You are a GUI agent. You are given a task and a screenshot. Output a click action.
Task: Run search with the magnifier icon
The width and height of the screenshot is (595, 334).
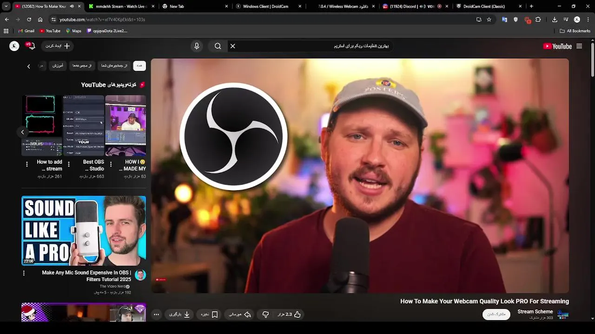pos(218,46)
